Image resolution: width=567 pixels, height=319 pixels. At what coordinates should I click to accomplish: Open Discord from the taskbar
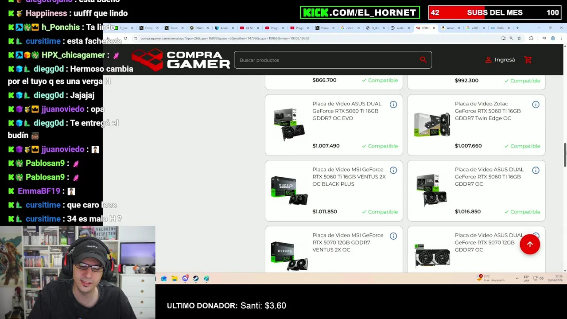[x=185, y=279]
